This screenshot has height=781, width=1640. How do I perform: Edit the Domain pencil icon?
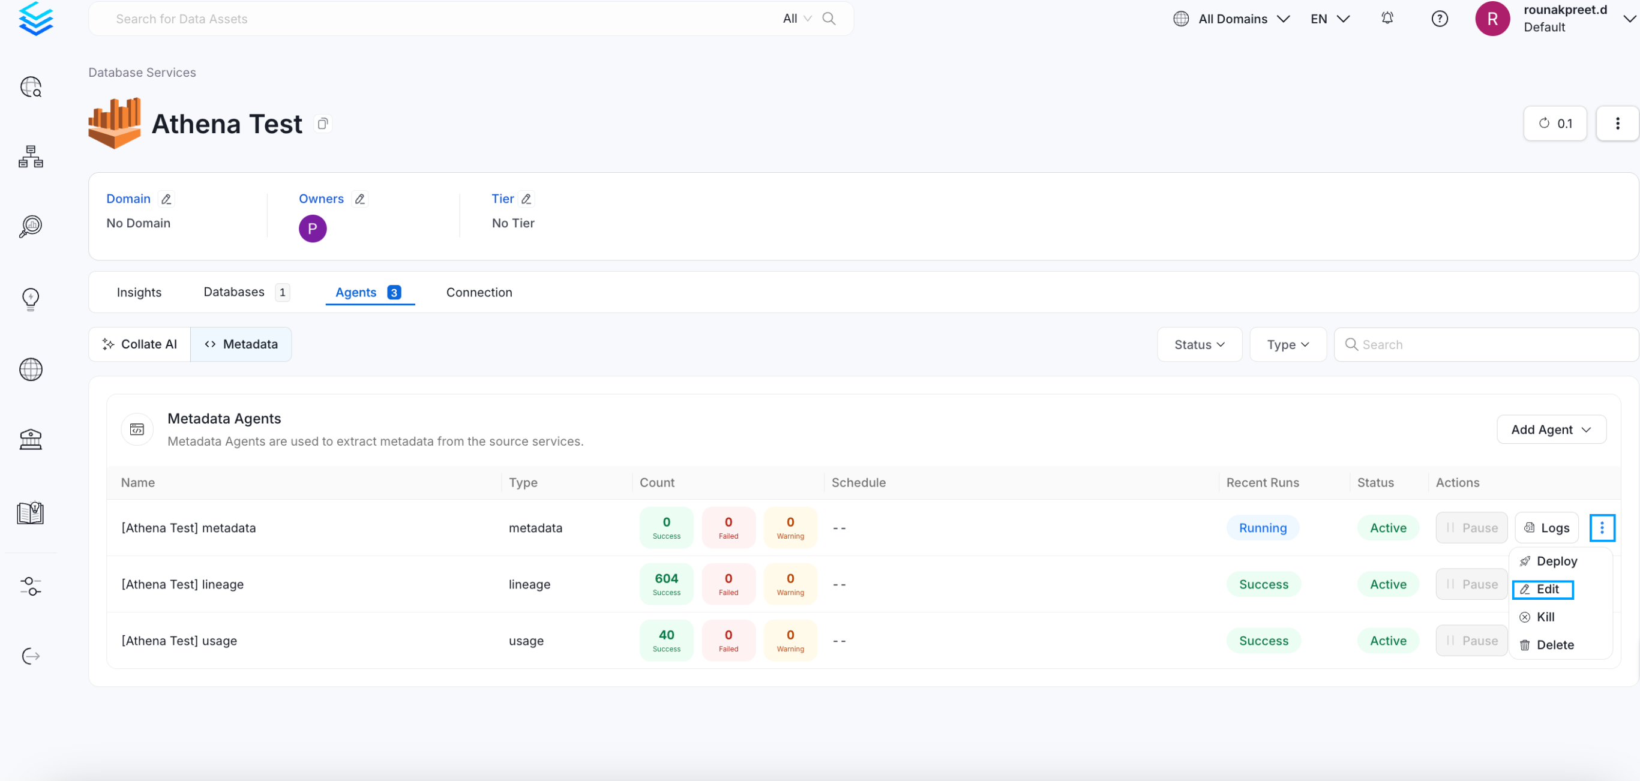point(166,199)
